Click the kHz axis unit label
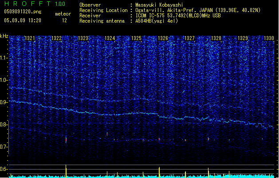Image resolution: width=279 pixels, height=178 pixels. pyautogui.click(x=4, y=36)
